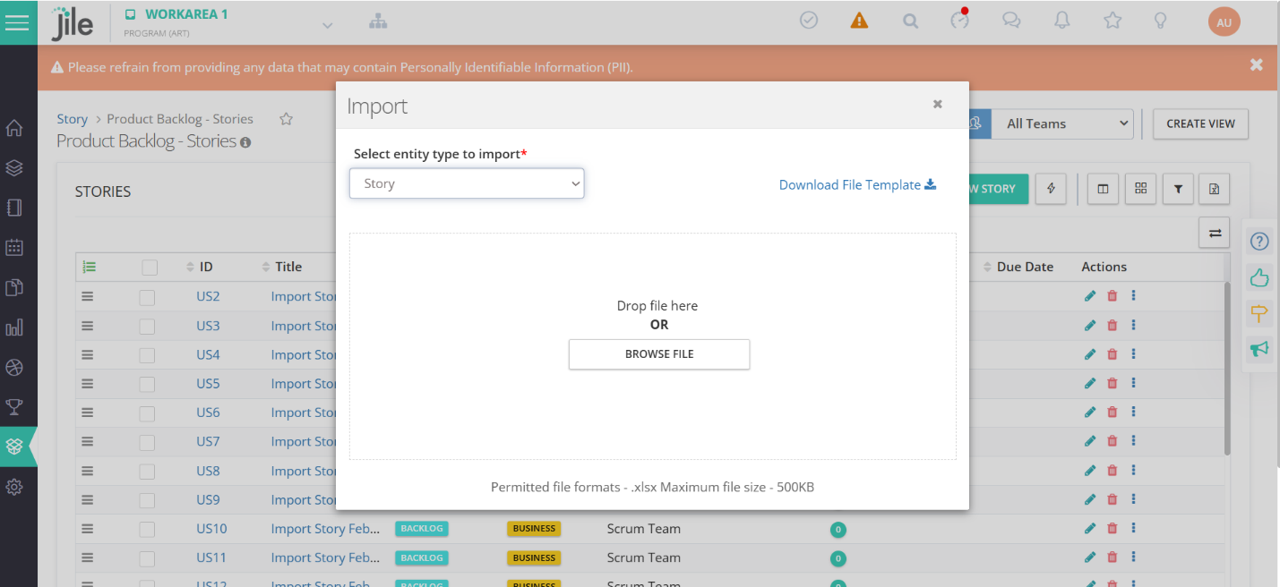Open the notifications bell icon
1280x587 pixels.
tap(1061, 21)
